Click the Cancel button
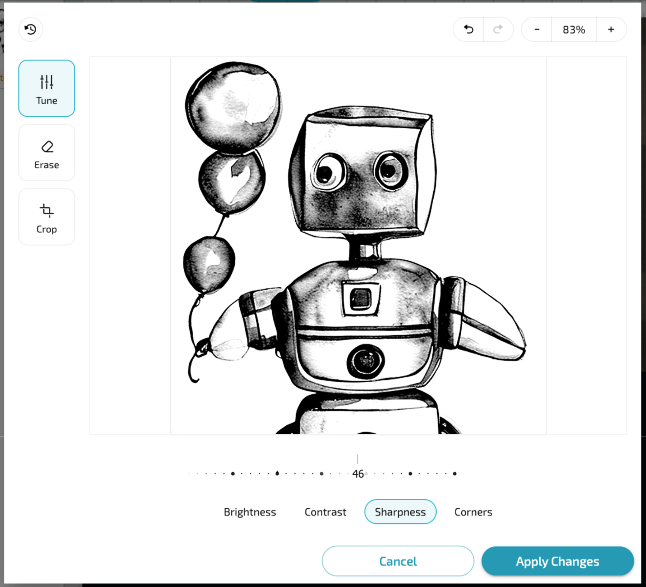 click(x=397, y=561)
